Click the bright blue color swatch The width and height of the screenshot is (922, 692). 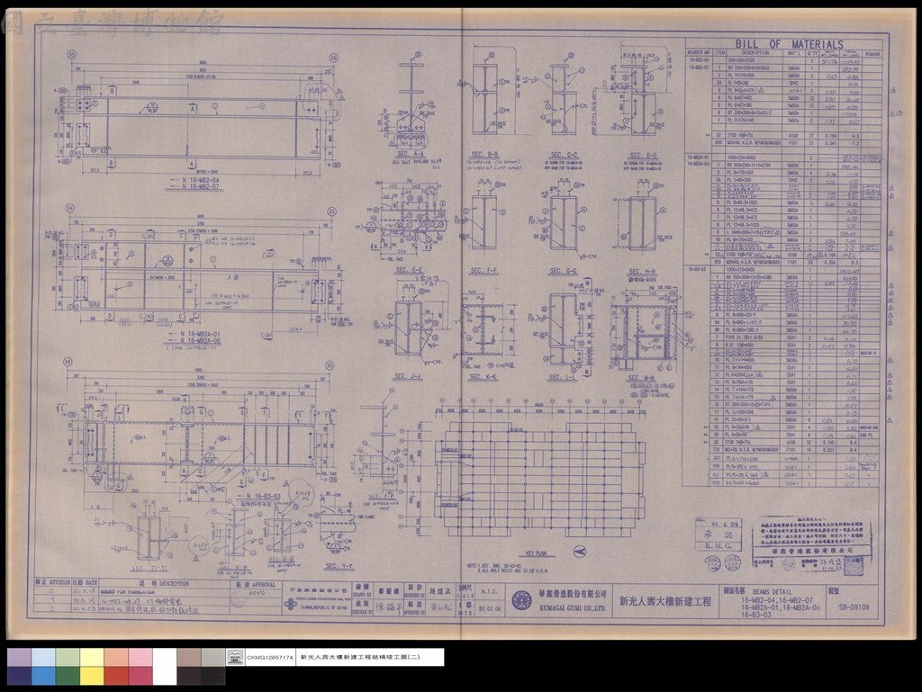tap(43, 676)
